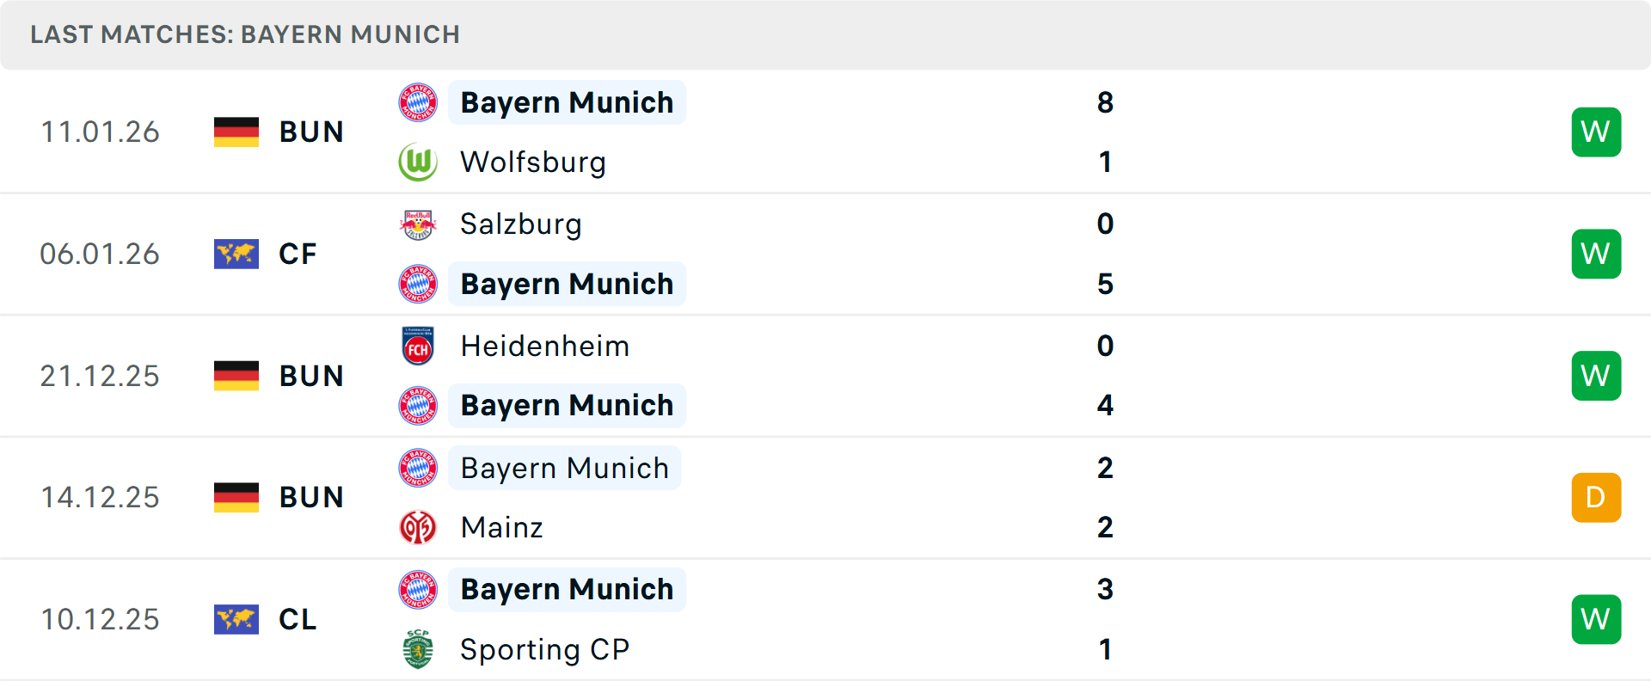The width and height of the screenshot is (1651, 681).
Task: Select the 21.12.25 match date
Action: (x=100, y=376)
